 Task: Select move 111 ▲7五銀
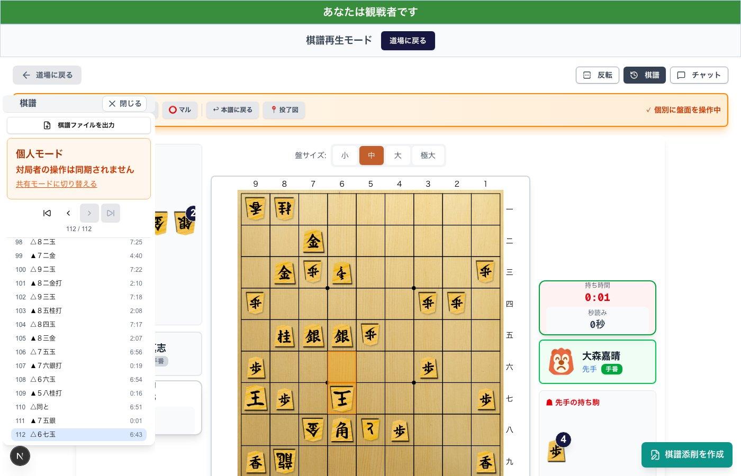point(79,421)
